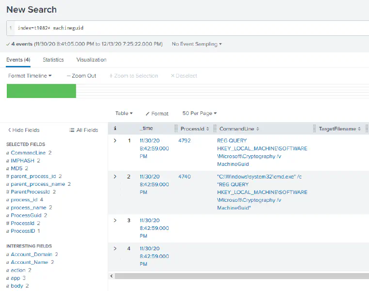
Task: Expand event row 2 details
Action: click(115, 177)
